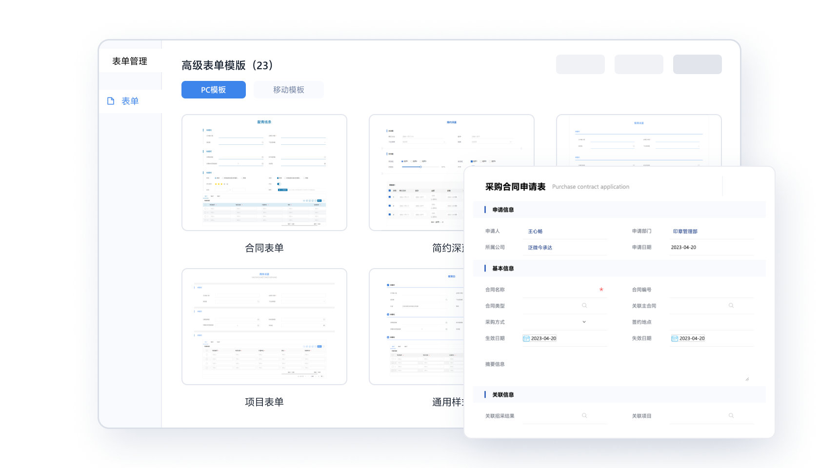Click the 合同编号 input field

[711, 290]
